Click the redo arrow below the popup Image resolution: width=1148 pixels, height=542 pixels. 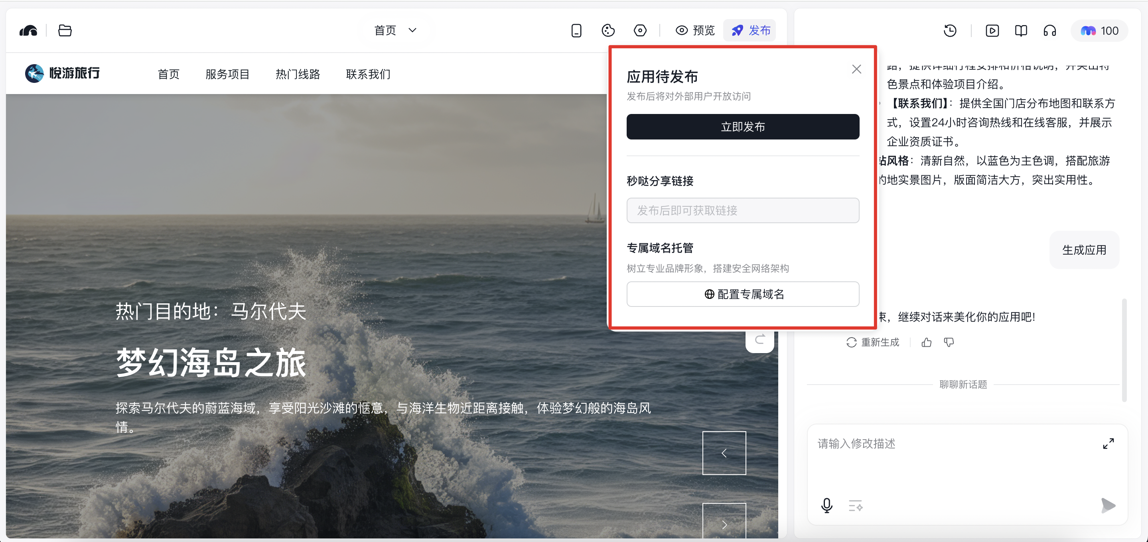[x=759, y=340]
